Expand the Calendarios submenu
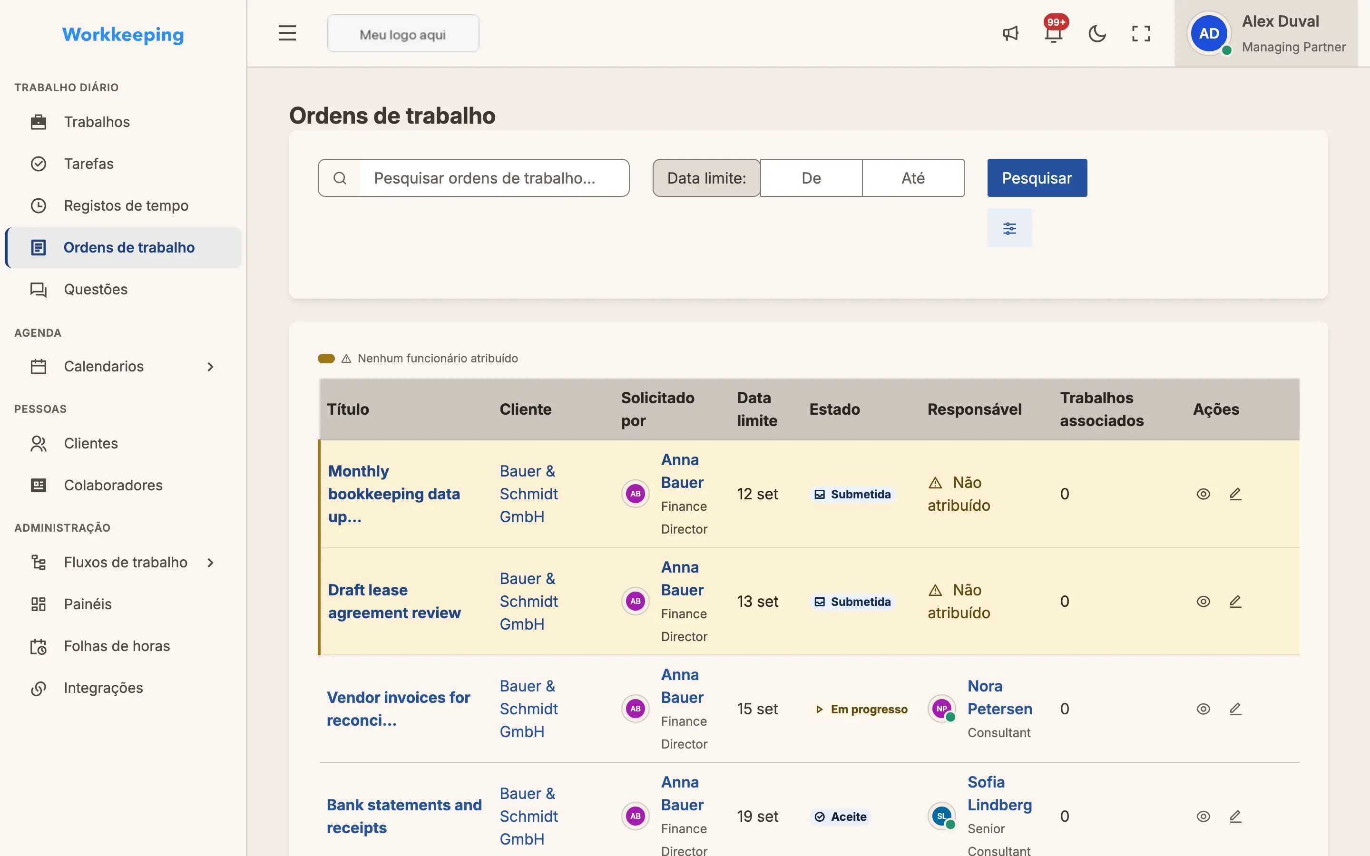1370x856 pixels. [x=123, y=366]
